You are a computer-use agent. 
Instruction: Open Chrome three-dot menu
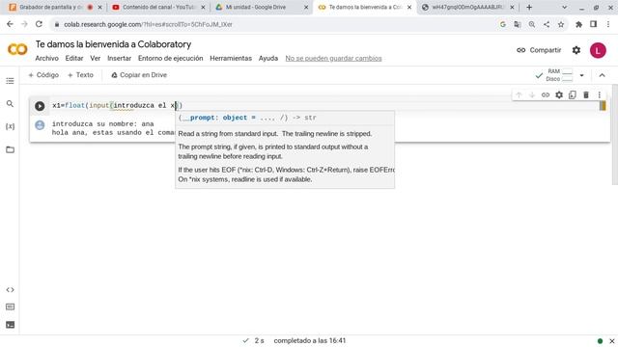(x=608, y=24)
